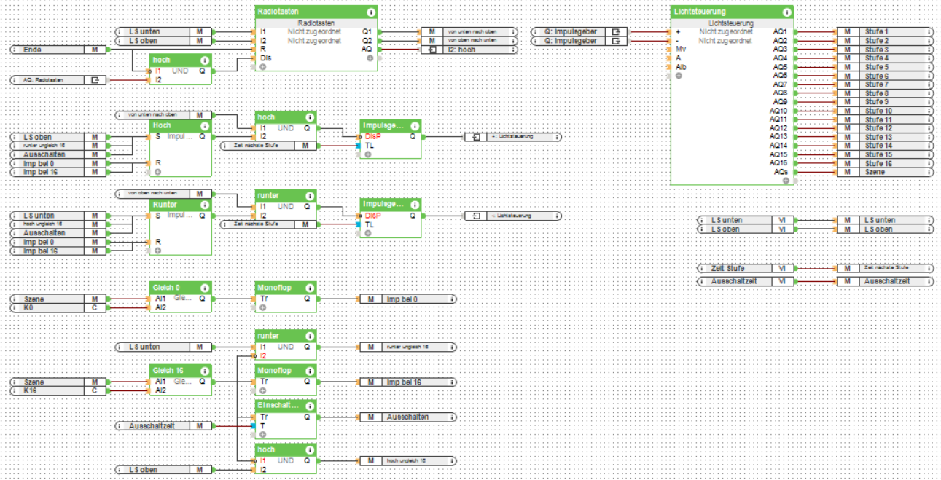Viewport: 941px width, 480px height.
Task: Click the Q2 output of Radiotasten
Action: tap(367, 41)
